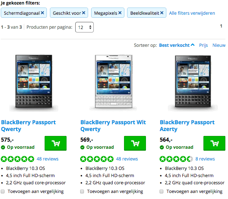Viewport: 228px width, 199px height.
Task: Open 8 reviews for Passport Azerty
Action: tap(205, 159)
